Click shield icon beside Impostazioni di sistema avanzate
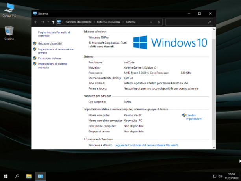 point(35,64)
